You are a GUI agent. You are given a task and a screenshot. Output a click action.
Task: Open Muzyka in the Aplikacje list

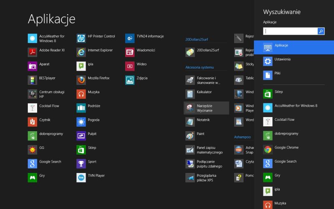pos(88,94)
